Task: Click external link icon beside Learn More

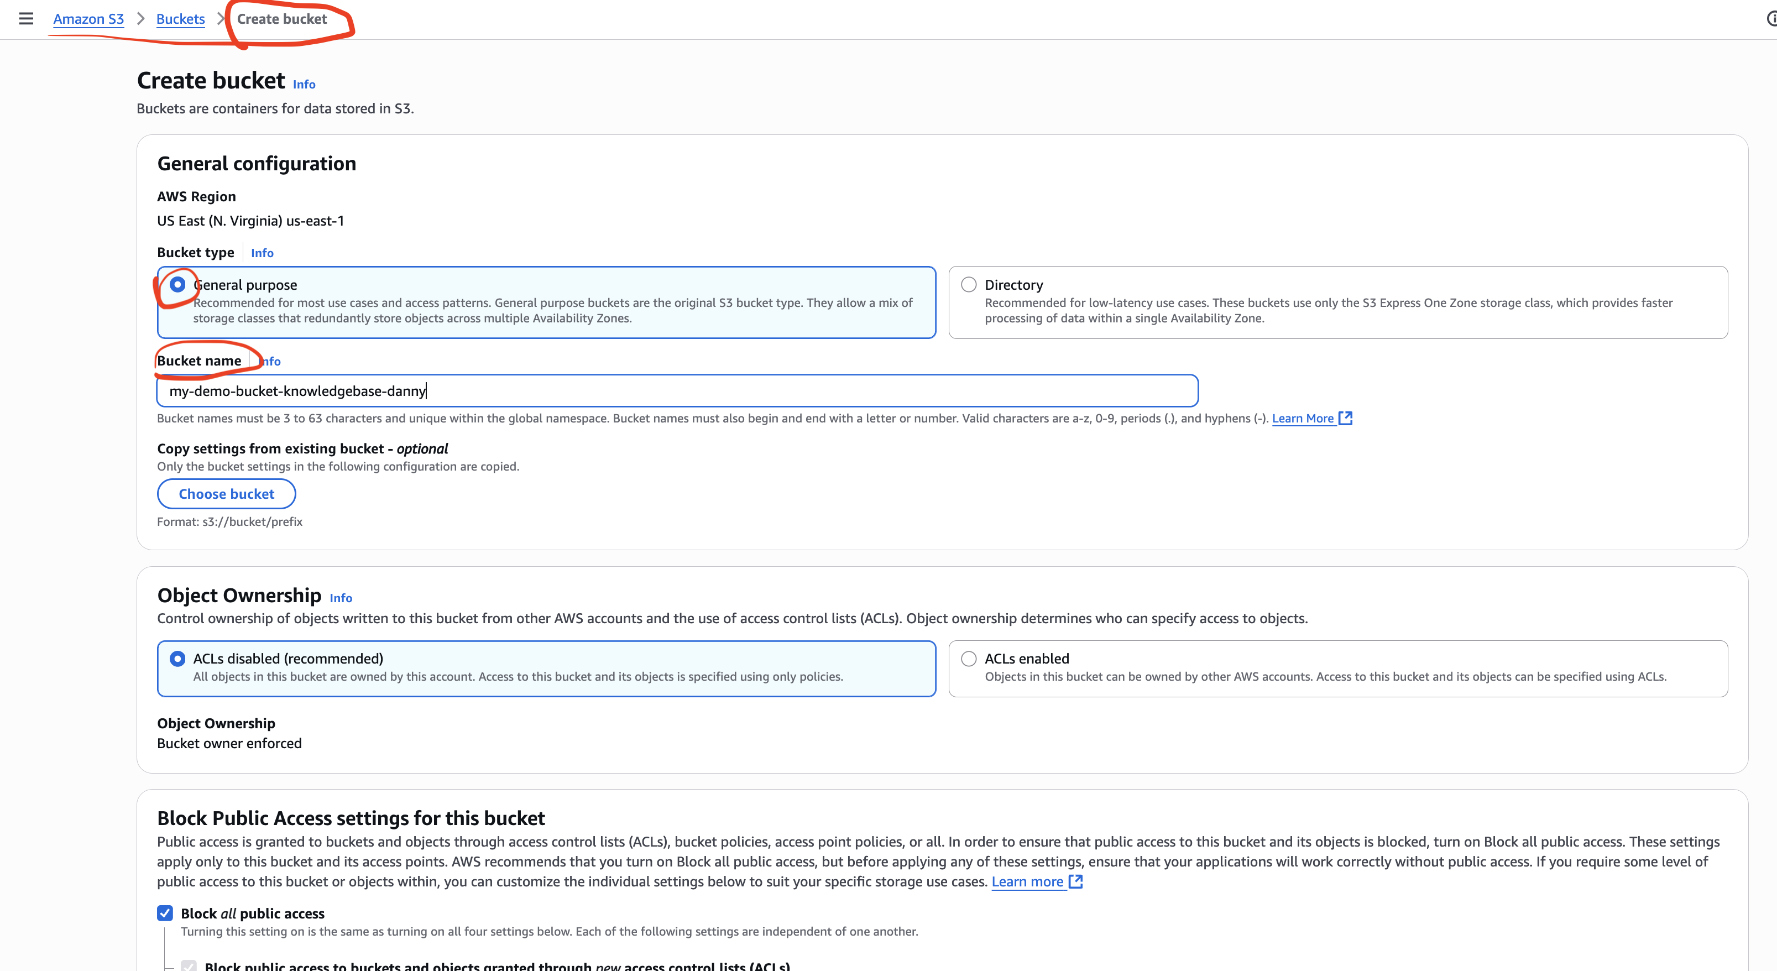Action: point(1345,418)
